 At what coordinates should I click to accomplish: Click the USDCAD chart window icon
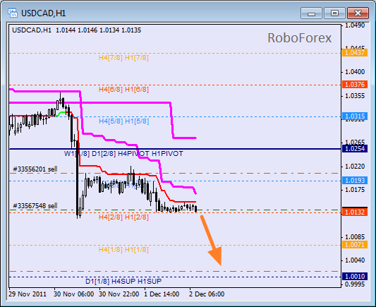(13, 13)
